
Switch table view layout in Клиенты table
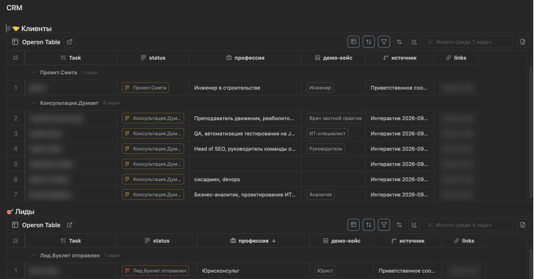point(354,42)
